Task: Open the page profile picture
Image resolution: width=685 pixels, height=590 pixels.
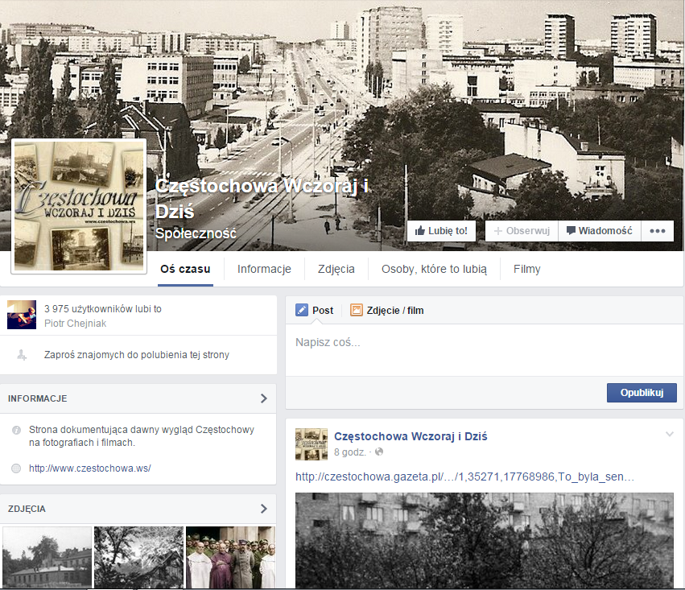Action: coord(79,206)
